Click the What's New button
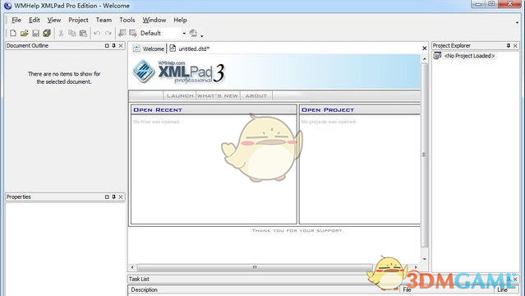The height and width of the screenshot is (296, 525). (x=218, y=96)
